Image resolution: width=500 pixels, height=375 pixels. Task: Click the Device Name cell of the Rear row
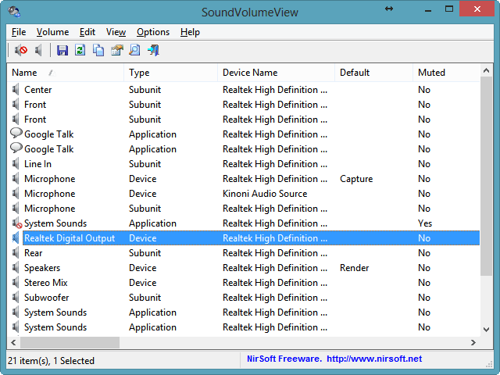click(275, 253)
